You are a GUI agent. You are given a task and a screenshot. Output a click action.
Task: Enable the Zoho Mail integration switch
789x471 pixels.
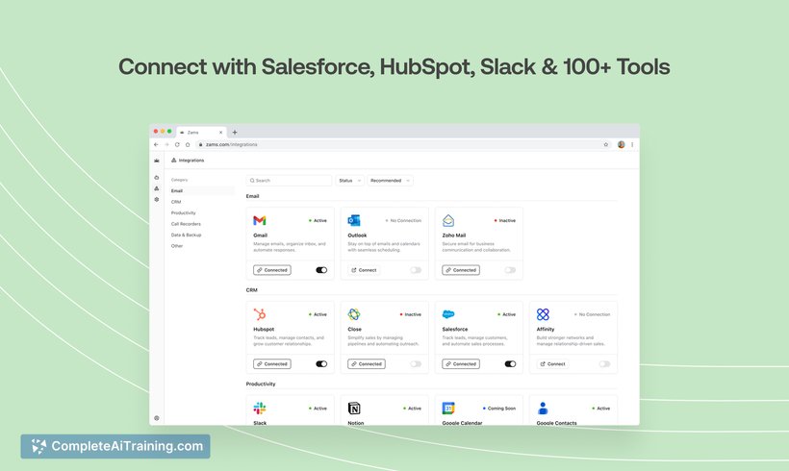pyautogui.click(x=510, y=270)
